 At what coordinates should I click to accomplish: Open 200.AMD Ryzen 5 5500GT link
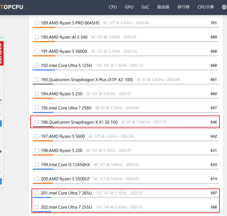pyautogui.click(x=65, y=179)
